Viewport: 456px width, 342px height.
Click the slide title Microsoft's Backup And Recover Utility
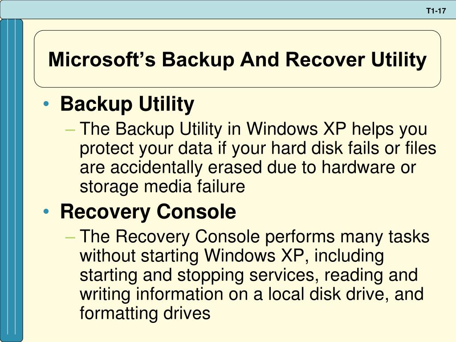pyautogui.click(x=237, y=60)
